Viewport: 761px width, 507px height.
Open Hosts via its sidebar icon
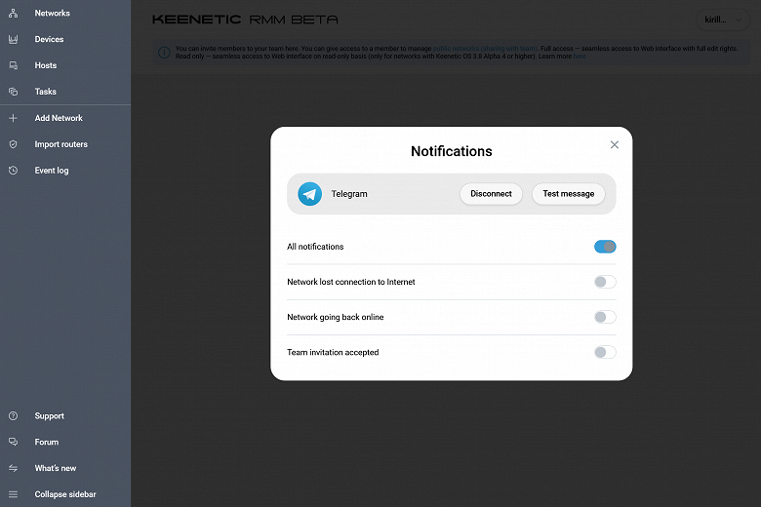point(14,66)
